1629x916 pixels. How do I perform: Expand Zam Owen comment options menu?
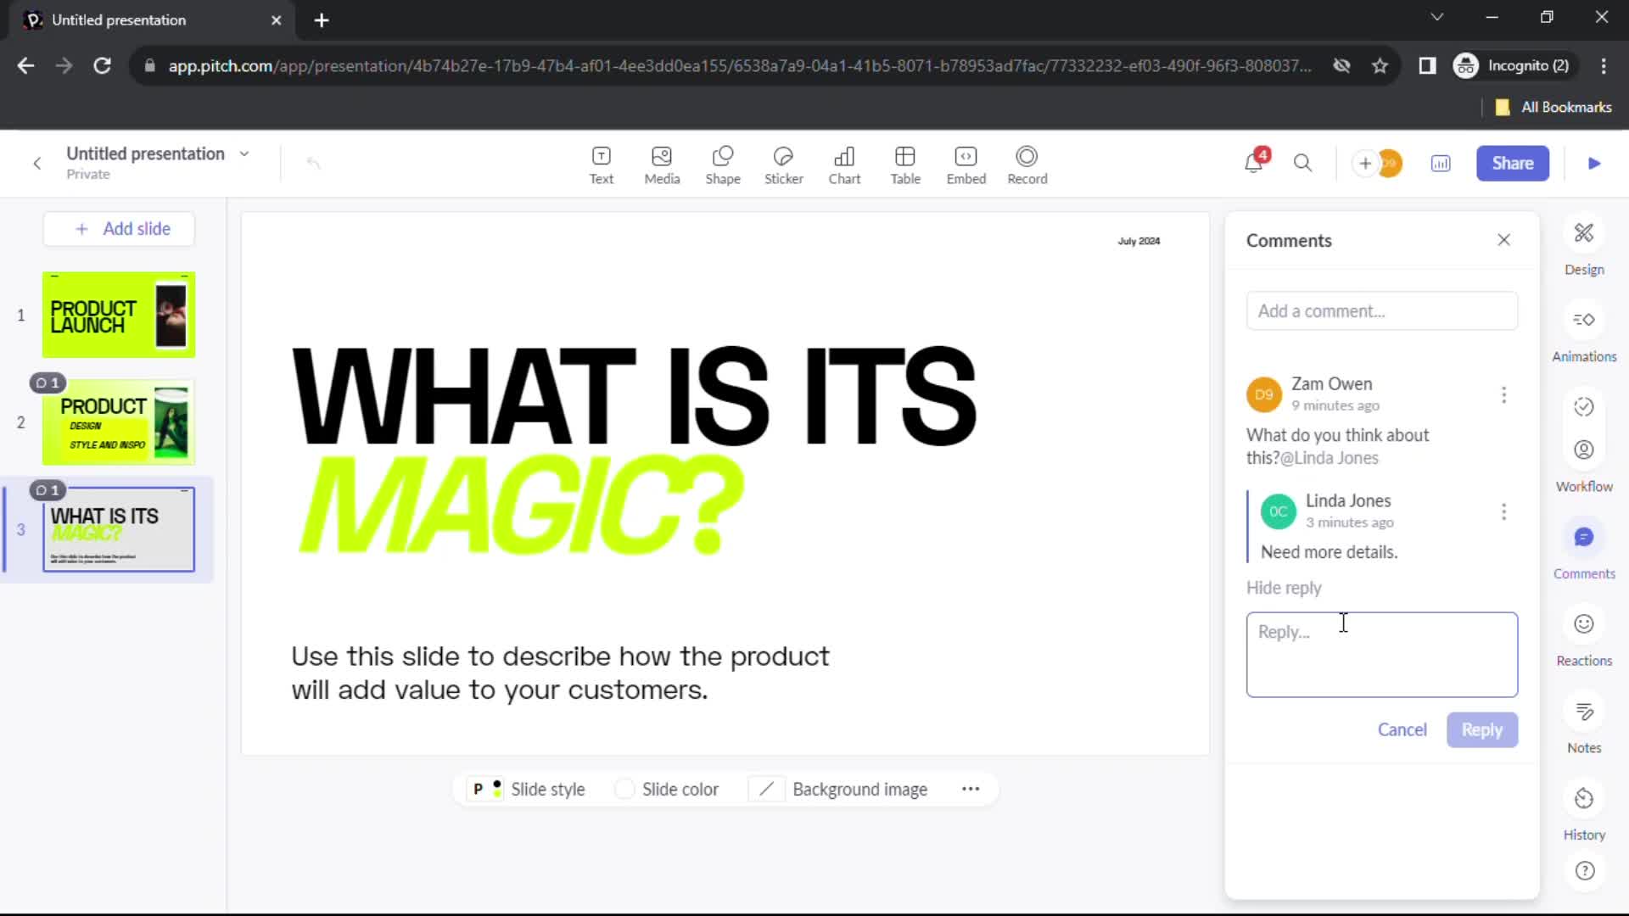coord(1505,394)
